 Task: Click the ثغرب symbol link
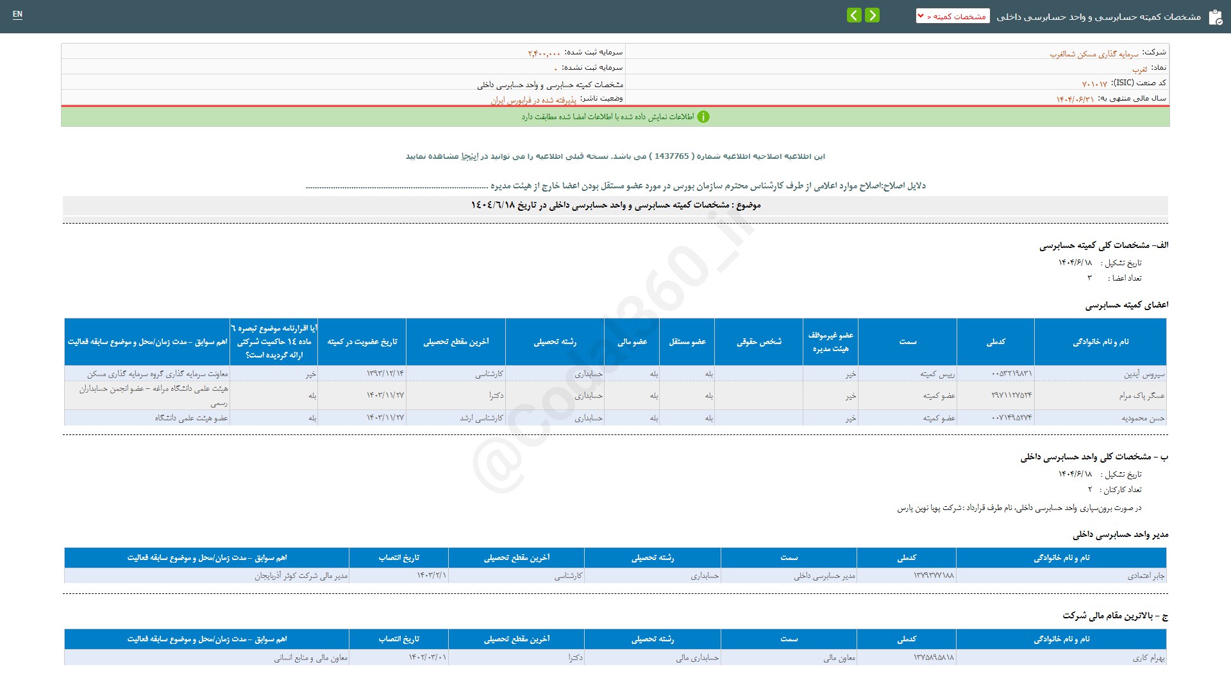pyautogui.click(x=1139, y=69)
